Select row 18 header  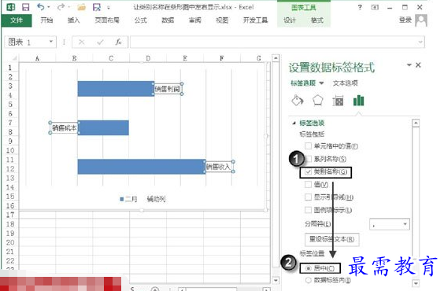coord(10,224)
